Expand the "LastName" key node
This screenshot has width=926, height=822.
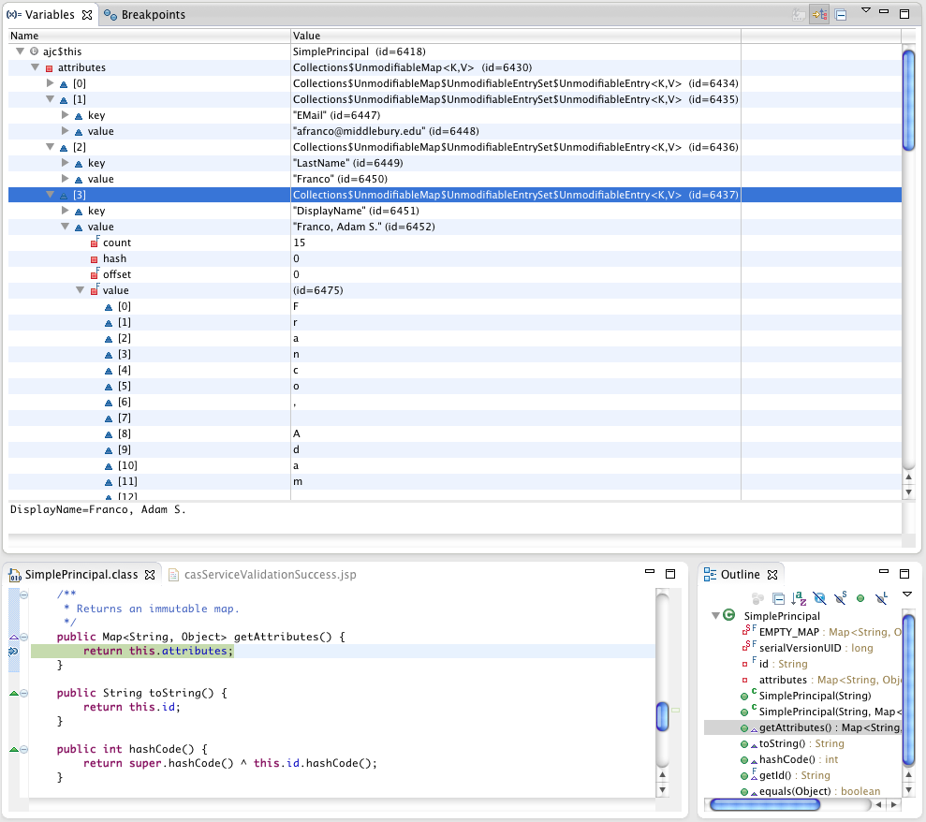pos(66,163)
